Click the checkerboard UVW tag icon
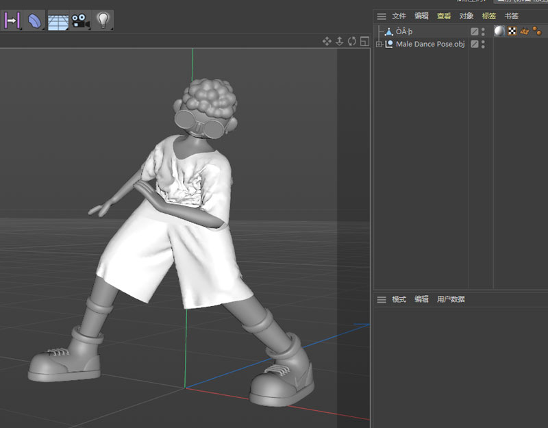Screen dimensions: 548x428 click(512, 31)
